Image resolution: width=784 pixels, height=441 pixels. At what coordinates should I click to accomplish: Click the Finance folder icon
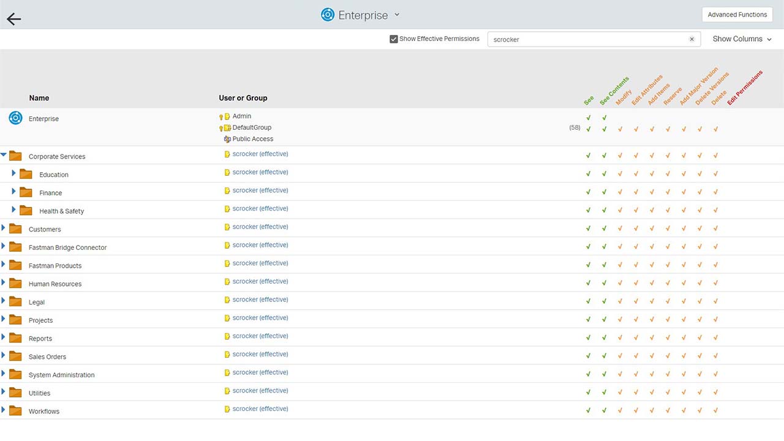pyautogui.click(x=26, y=192)
